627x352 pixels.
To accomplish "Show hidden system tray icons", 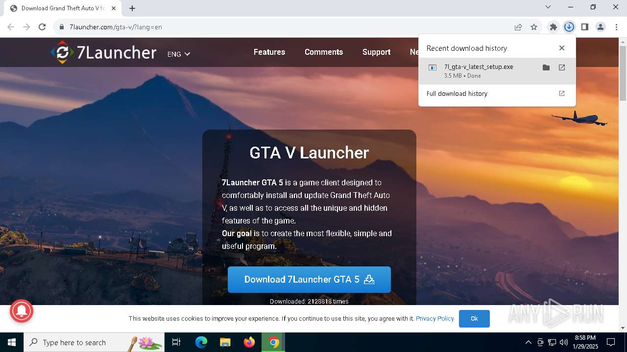I will 529,342.
